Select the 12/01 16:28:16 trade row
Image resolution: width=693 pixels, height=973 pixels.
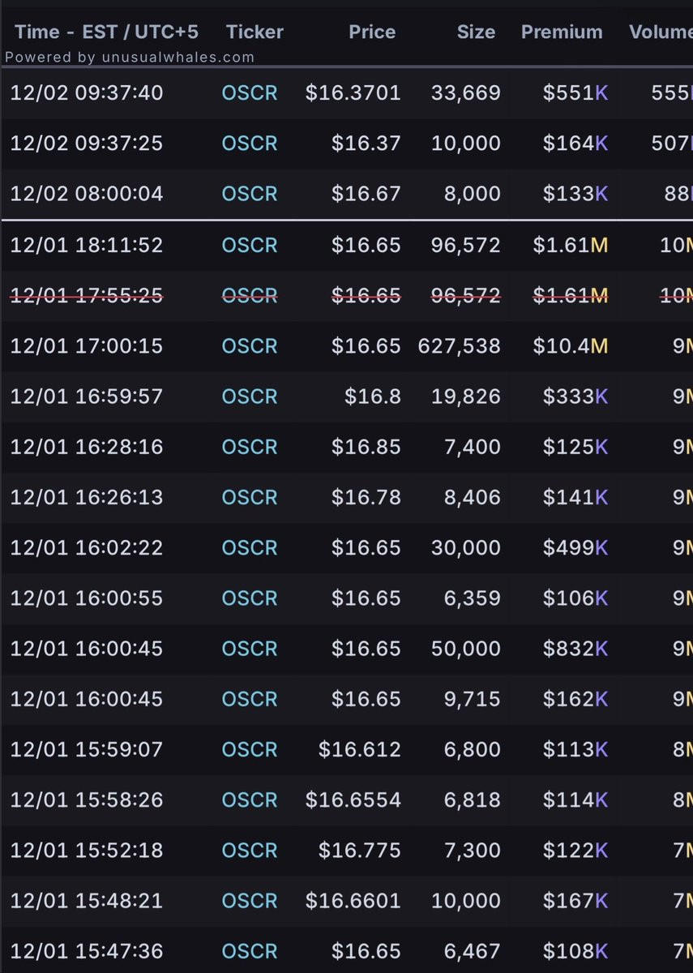click(87, 447)
